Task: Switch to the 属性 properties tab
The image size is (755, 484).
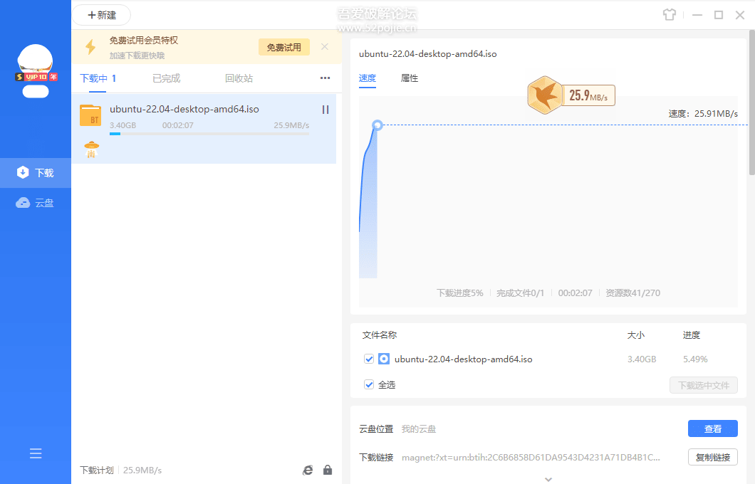Action: (410, 78)
